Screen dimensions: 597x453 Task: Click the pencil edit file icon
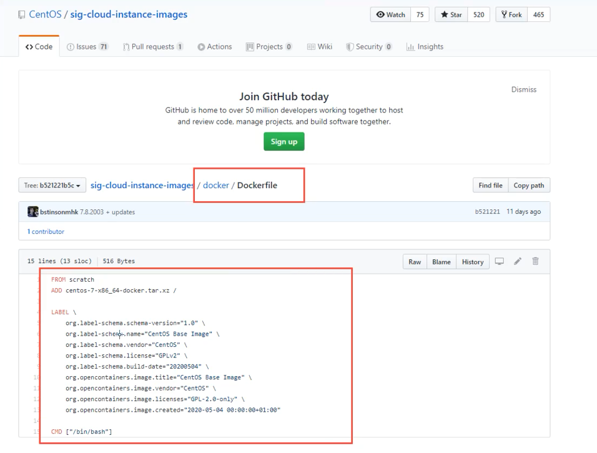tap(518, 261)
